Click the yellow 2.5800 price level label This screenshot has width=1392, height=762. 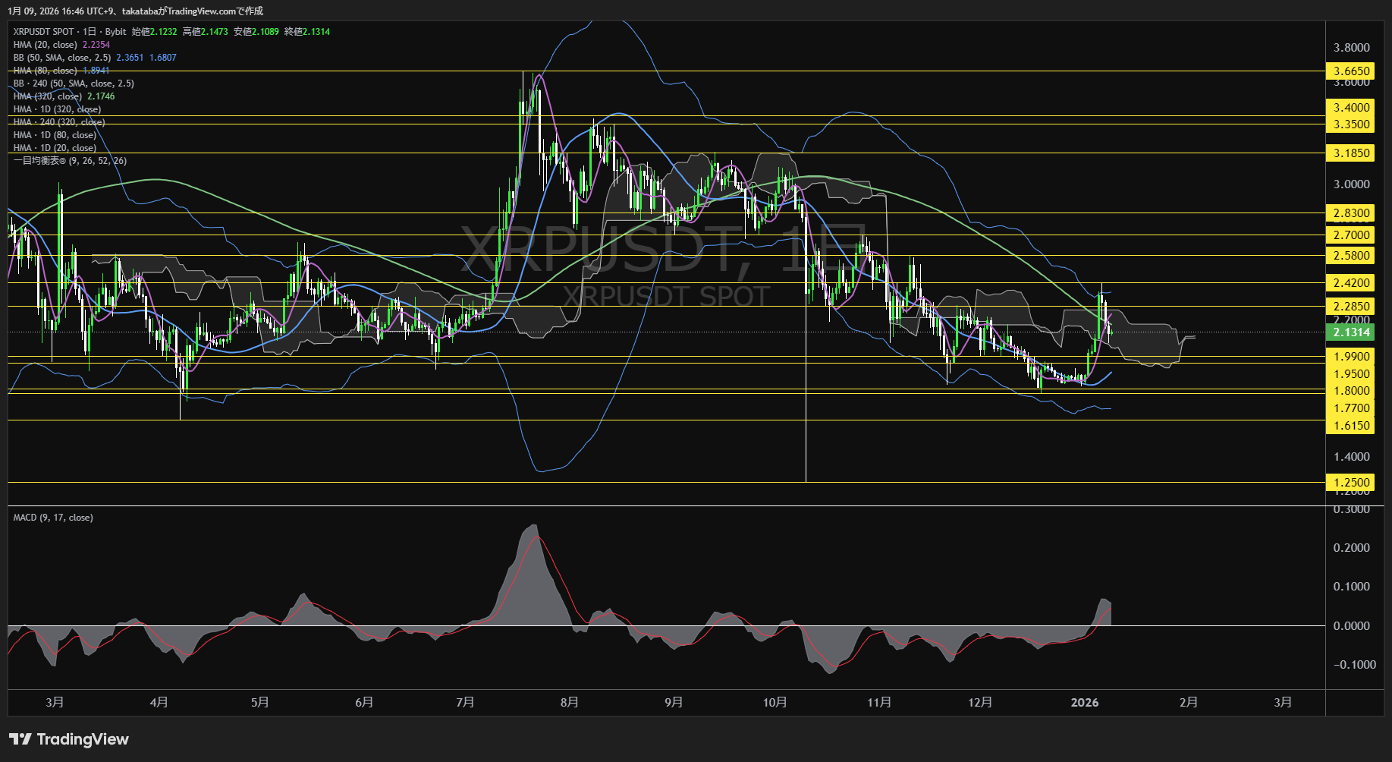(x=1351, y=256)
